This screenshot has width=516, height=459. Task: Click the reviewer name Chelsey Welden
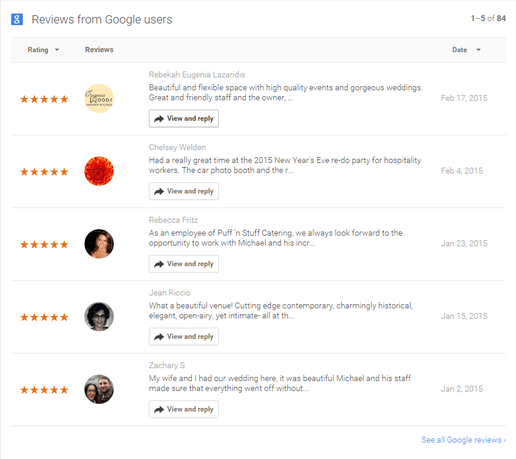pos(178,147)
